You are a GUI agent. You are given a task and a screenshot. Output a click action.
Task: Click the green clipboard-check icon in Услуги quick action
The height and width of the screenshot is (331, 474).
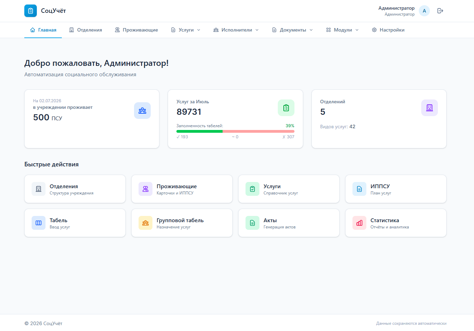pos(252,189)
